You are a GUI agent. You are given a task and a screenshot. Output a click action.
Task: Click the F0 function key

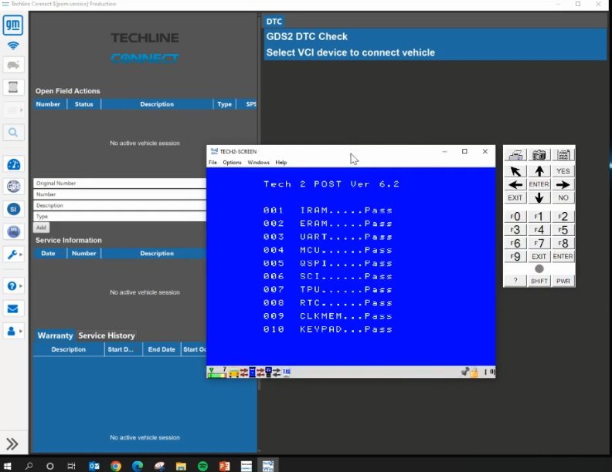(x=515, y=217)
